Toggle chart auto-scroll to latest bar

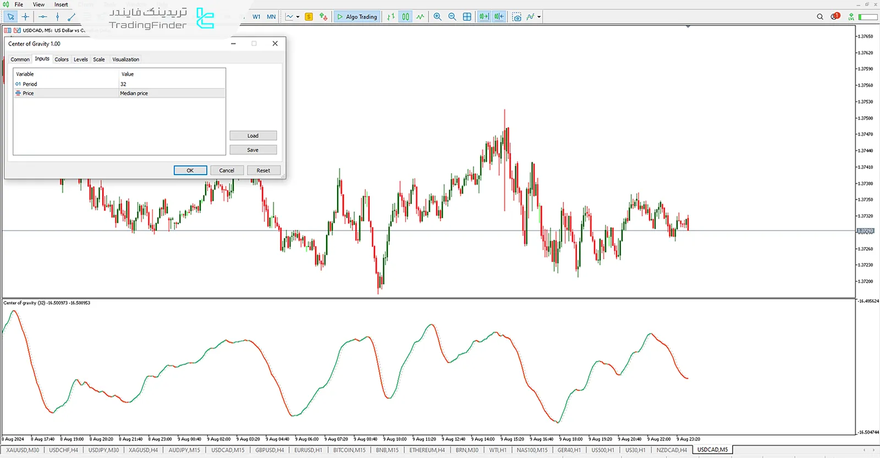[483, 17]
